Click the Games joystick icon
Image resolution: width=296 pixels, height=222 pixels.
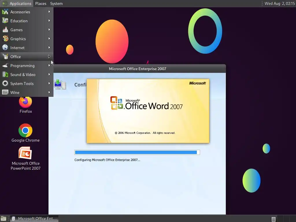pos(5,30)
